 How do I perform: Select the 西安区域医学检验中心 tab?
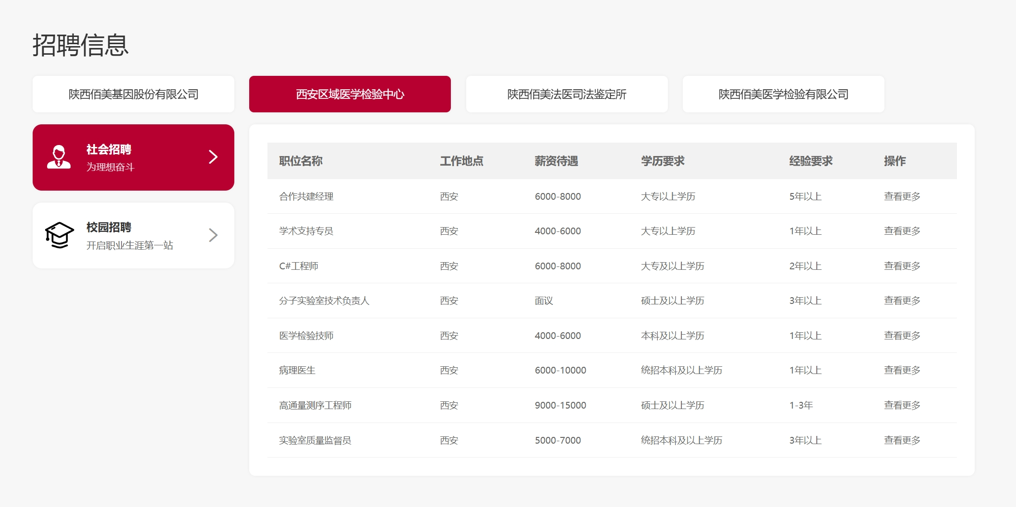(x=350, y=94)
